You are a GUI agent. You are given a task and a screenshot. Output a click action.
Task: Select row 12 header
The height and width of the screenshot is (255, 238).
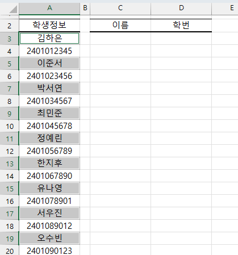9,151
